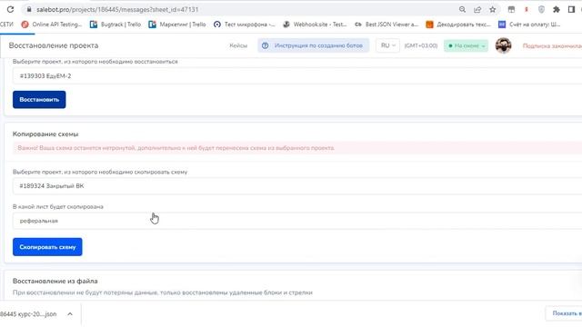Open the browser zoom magnifier icon
582x327 pixels.
click(x=462, y=10)
